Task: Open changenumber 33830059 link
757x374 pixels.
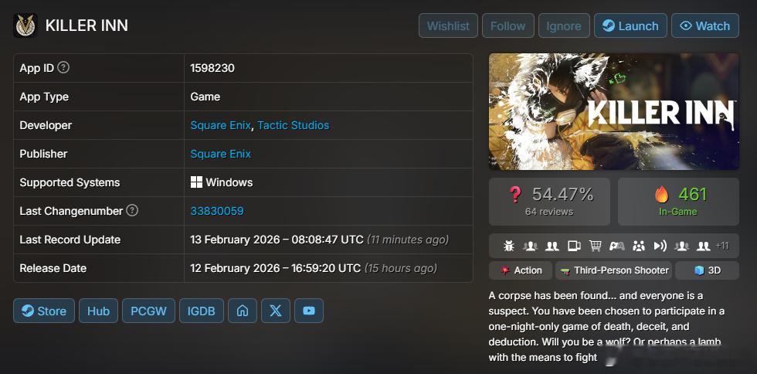Action: [x=217, y=211]
